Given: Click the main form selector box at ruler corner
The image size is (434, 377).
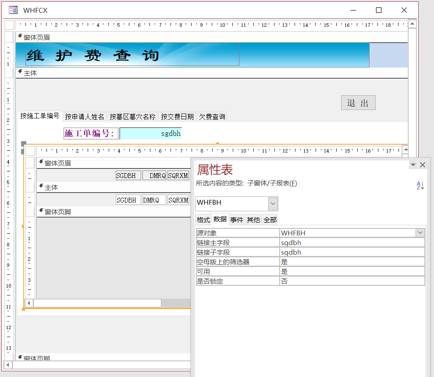Looking at the screenshot, I should [9, 25].
